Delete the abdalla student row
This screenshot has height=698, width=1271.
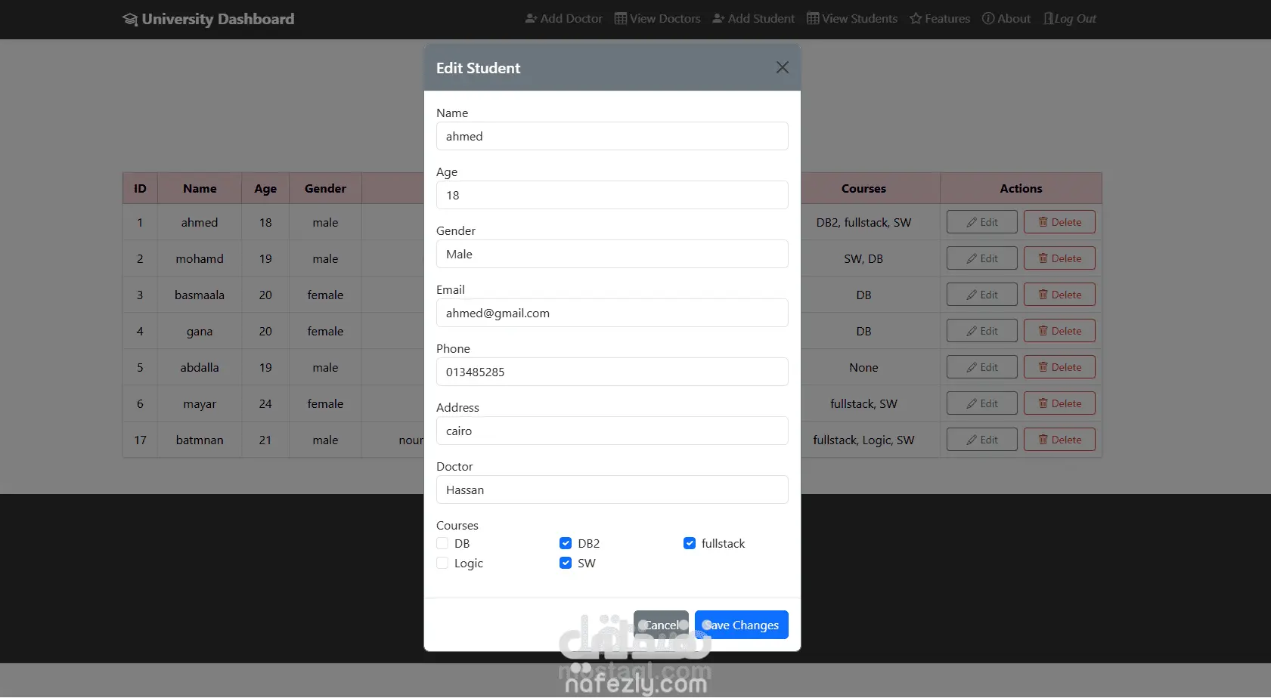(x=1059, y=367)
